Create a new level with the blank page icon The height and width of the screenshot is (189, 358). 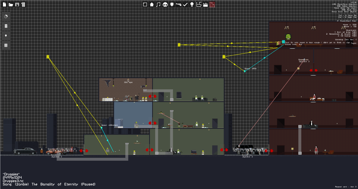(4, 4)
